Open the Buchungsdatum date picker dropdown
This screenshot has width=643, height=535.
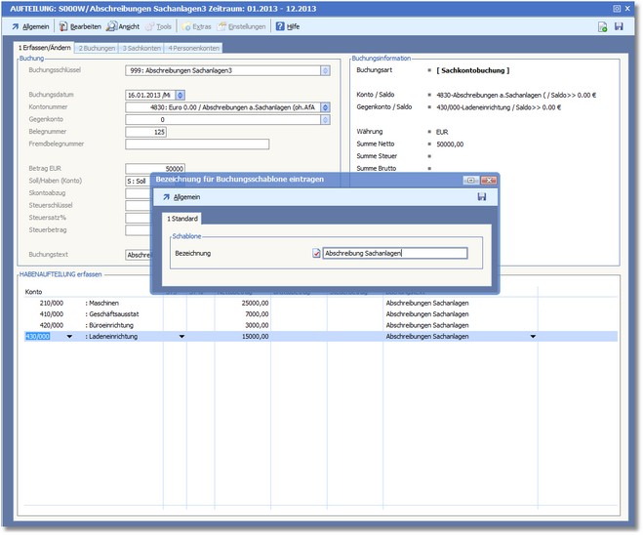point(181,95)
